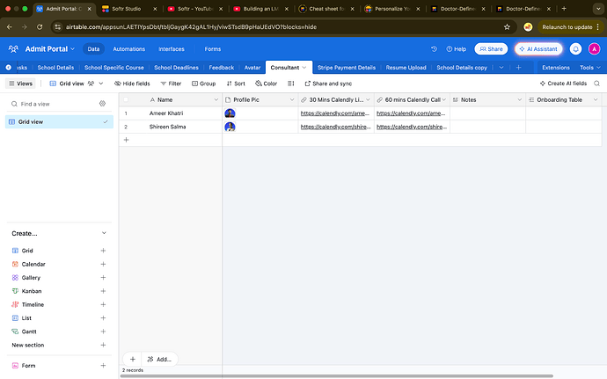607x379 pixels.
Task: Open the Color options button
Action: coord(266,84)
